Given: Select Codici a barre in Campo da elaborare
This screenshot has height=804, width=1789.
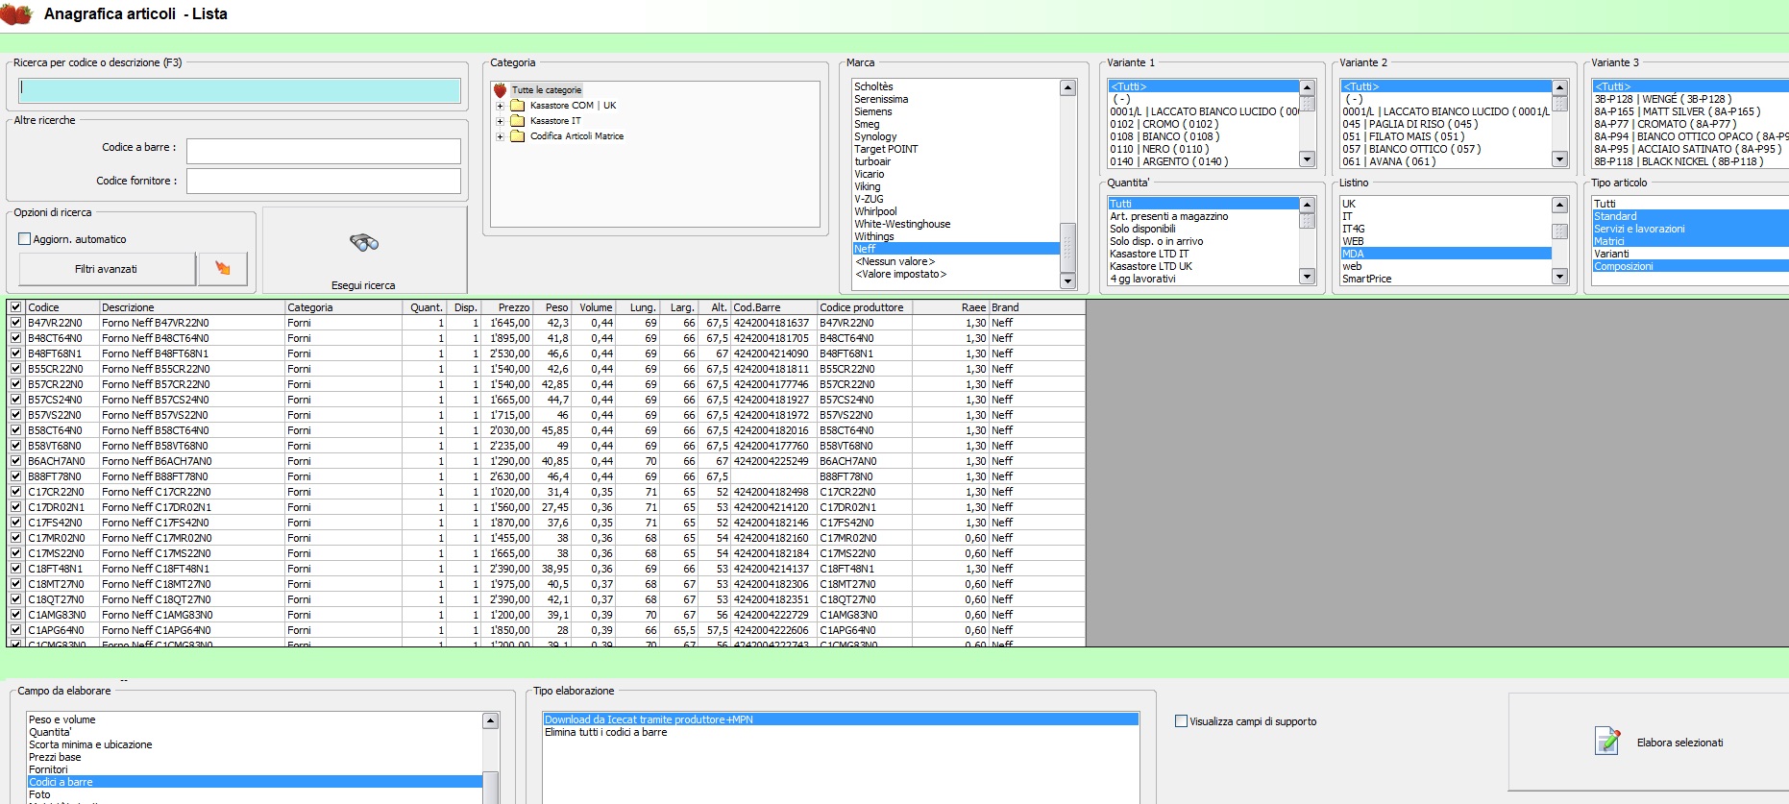Looking at the screenshot, I should tap(254, 782).
